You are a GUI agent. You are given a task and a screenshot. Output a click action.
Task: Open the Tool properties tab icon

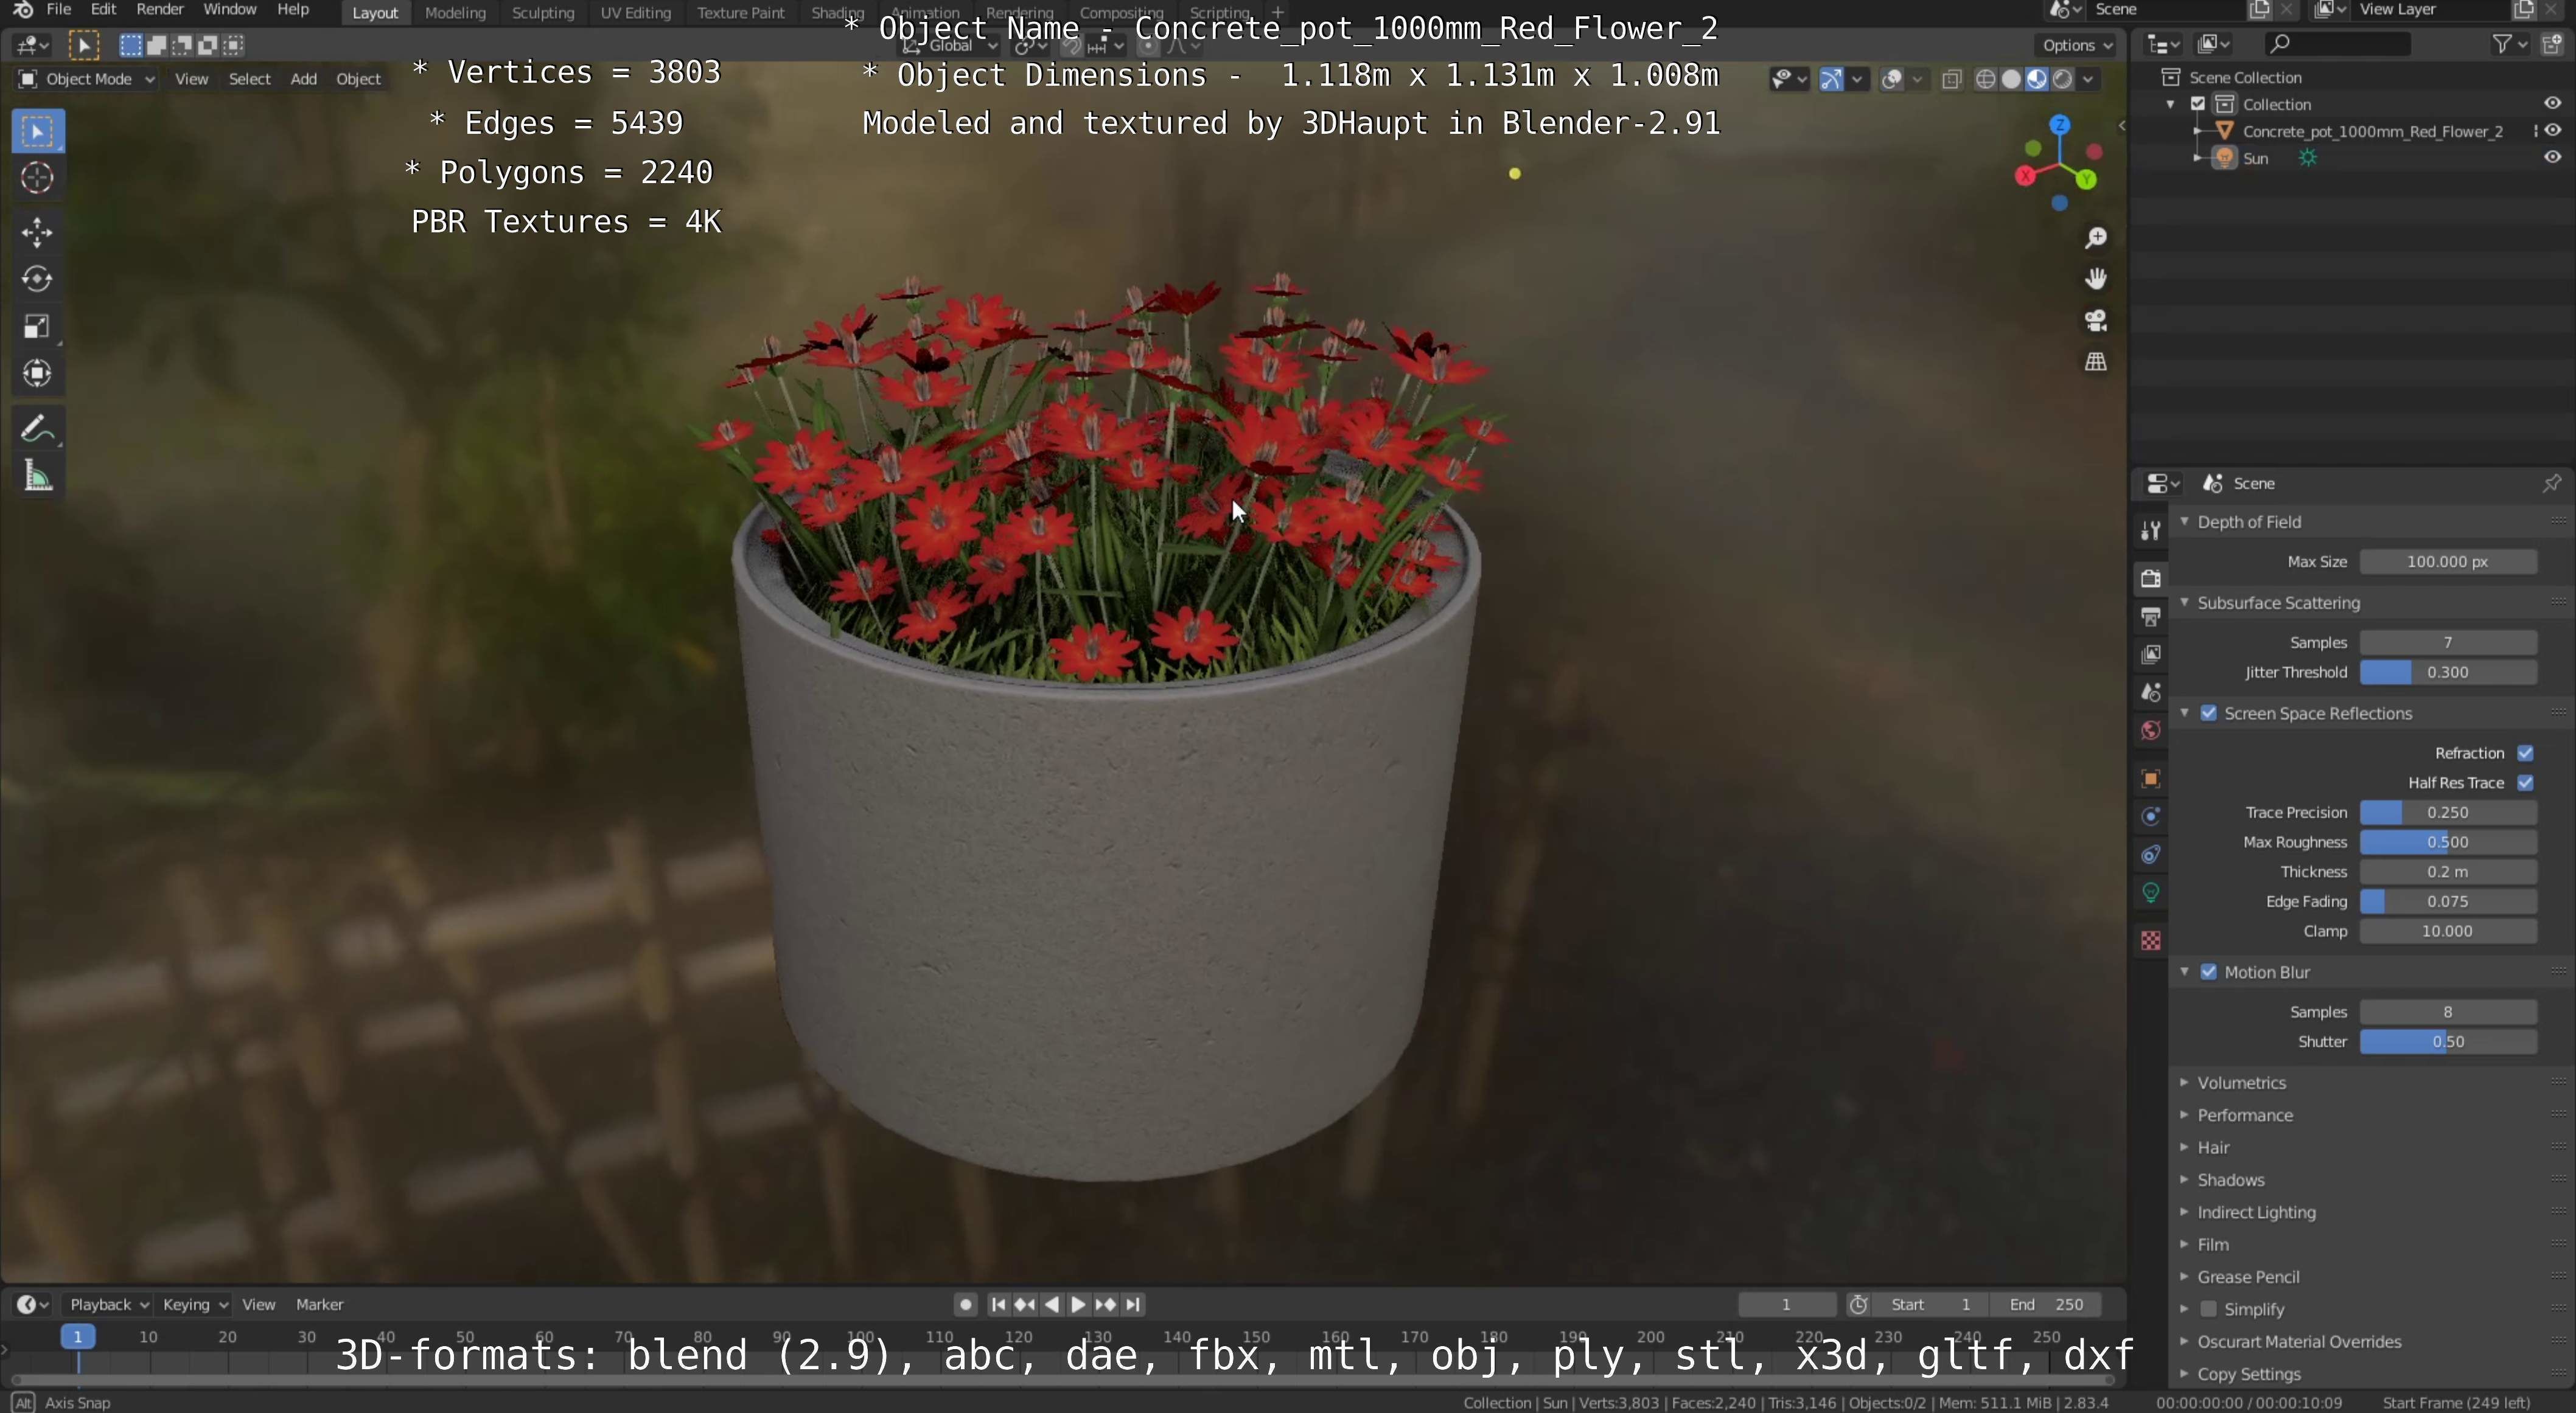point(2151,530)
